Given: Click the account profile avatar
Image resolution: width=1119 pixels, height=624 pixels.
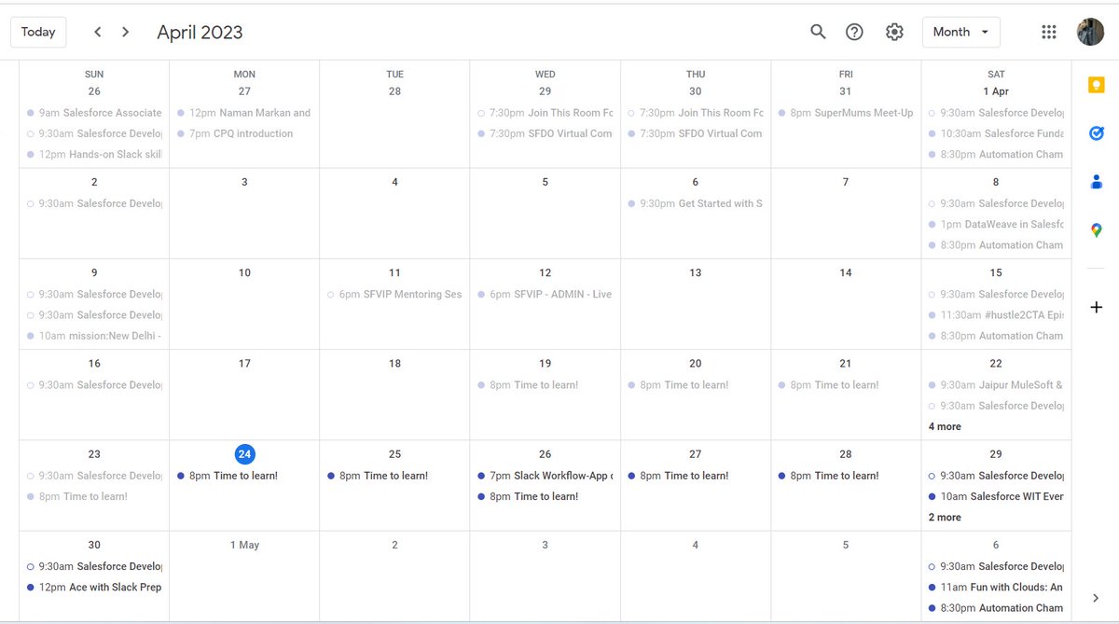Looking at the screenshot, I should (x=1090, y=32).
